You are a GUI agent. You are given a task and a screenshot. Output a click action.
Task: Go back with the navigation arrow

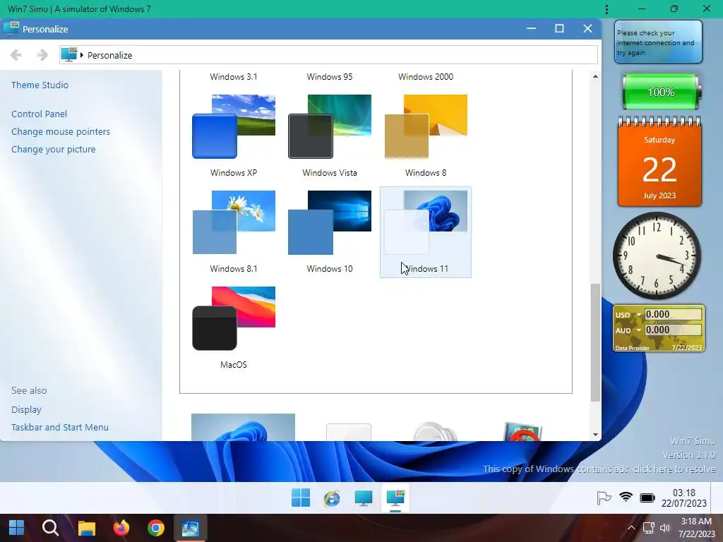coord(16,55)
